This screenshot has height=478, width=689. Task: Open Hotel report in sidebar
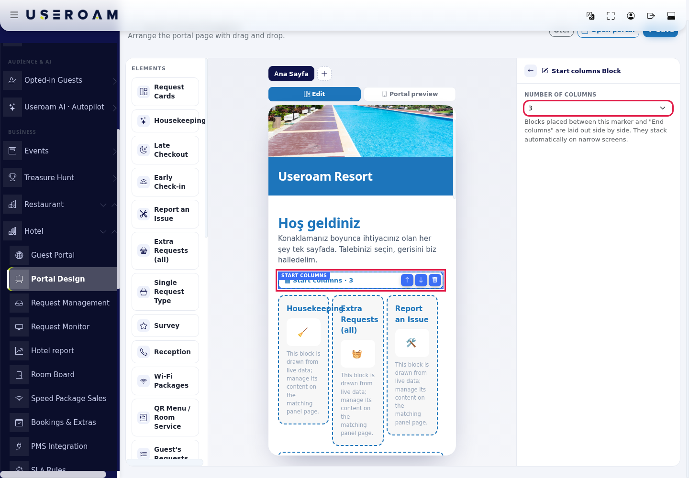point(62,351)
